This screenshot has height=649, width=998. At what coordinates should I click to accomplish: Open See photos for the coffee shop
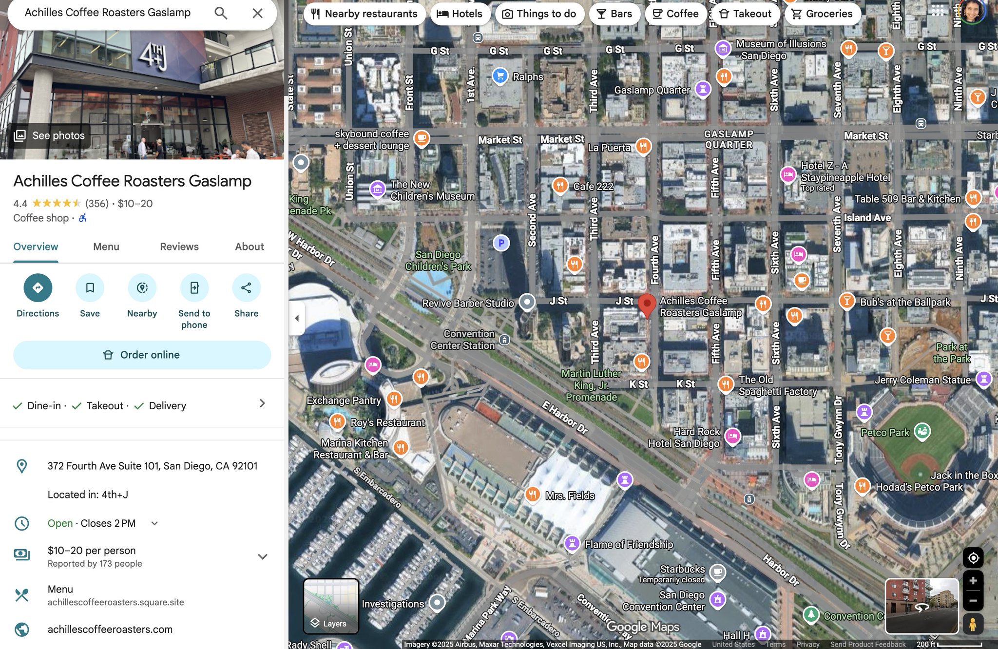tap(49, 135)
